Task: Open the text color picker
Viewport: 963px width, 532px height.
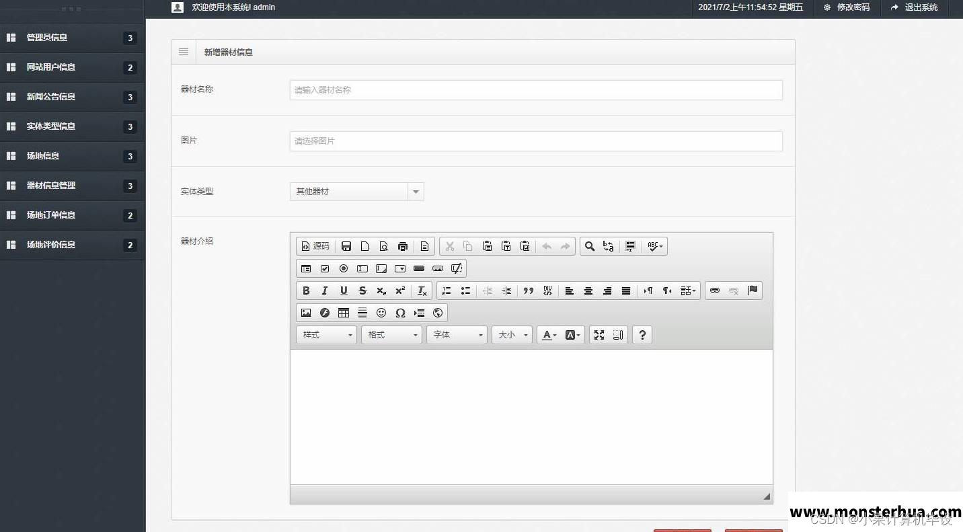Action: (549, 335)
